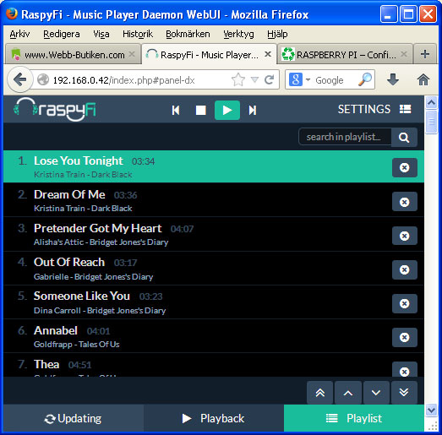Remove Someone Like You from playlist
This screenshot has height=435, width=442.
405,303
